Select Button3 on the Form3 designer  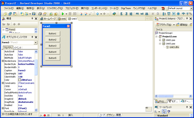pos(53,46)
